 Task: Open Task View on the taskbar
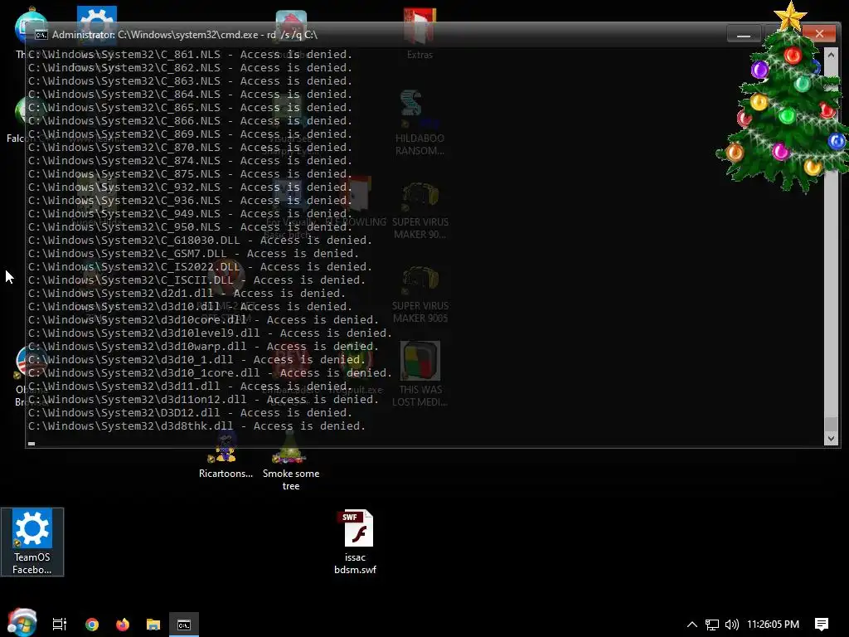click(x=60, y=625)
